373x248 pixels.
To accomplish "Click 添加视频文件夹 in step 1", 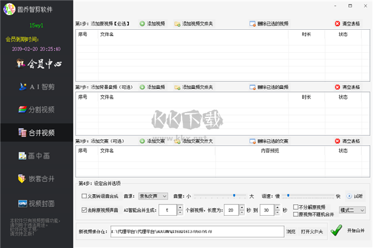I will click(x=193, y=24).
